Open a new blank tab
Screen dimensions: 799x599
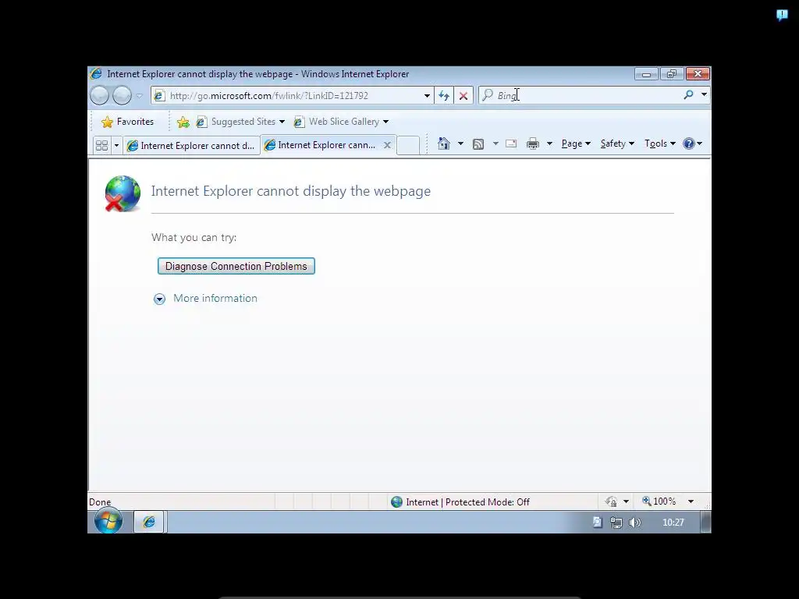point(408,146)
